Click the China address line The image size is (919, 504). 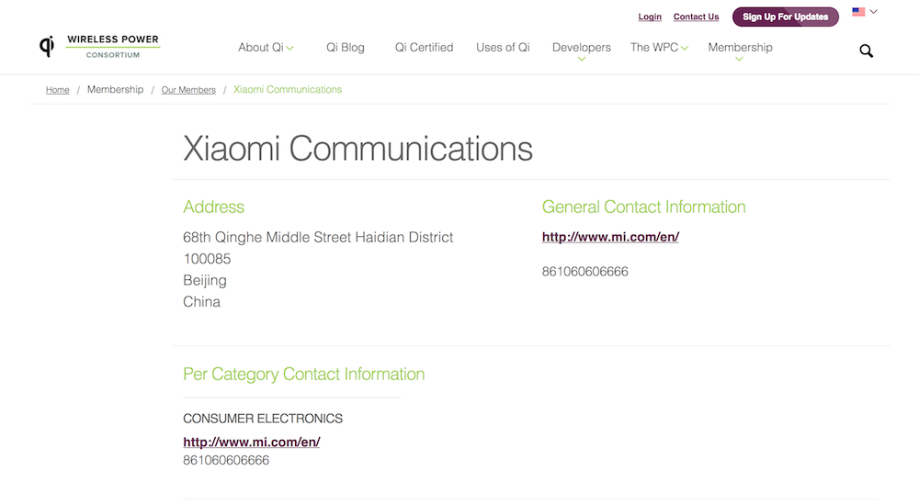[201, 302]
